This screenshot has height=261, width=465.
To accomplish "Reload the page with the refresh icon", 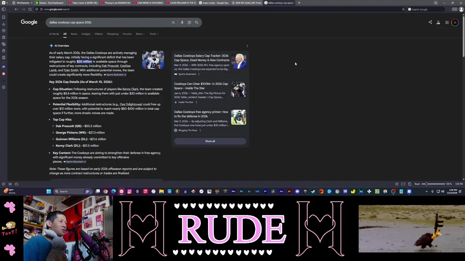I will (x=30, y=9).
